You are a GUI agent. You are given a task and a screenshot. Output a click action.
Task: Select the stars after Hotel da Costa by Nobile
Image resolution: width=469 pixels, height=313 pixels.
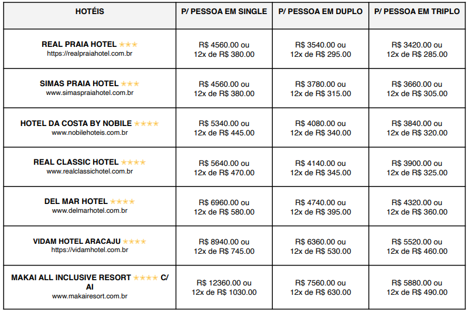click(146, 123)
